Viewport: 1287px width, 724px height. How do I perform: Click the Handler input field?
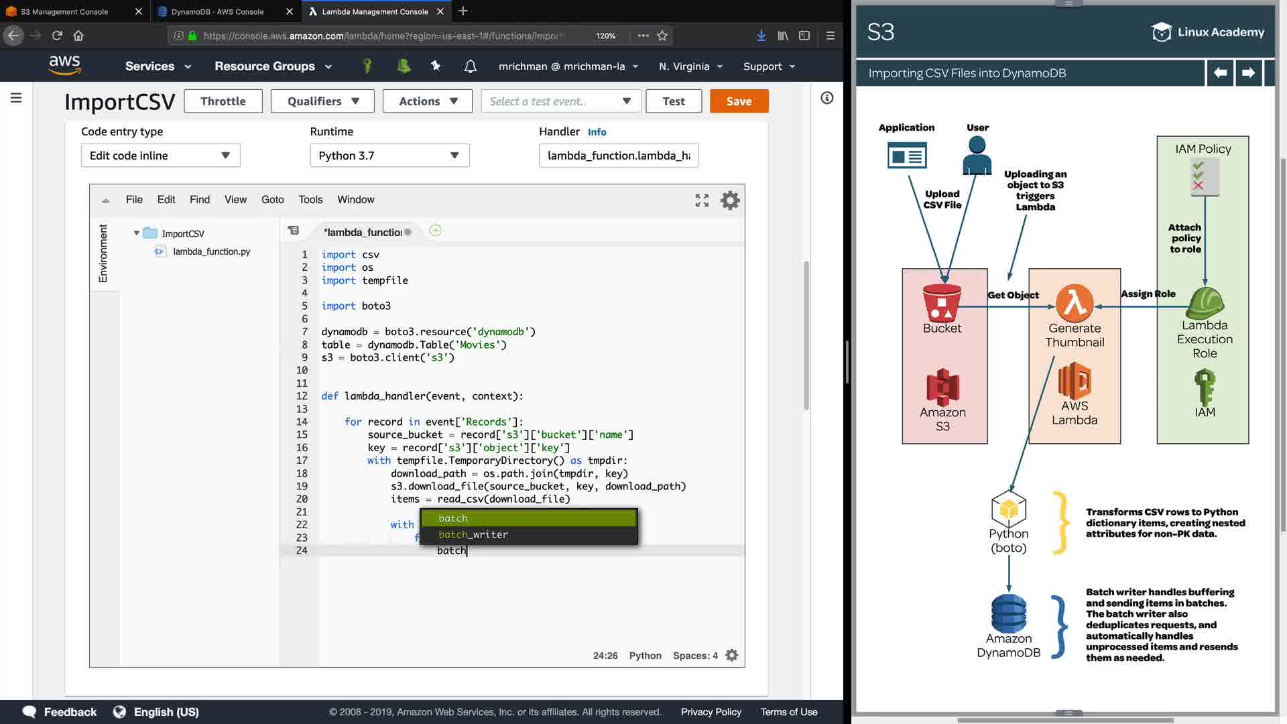pyautogui.click(x=618, y=156)
